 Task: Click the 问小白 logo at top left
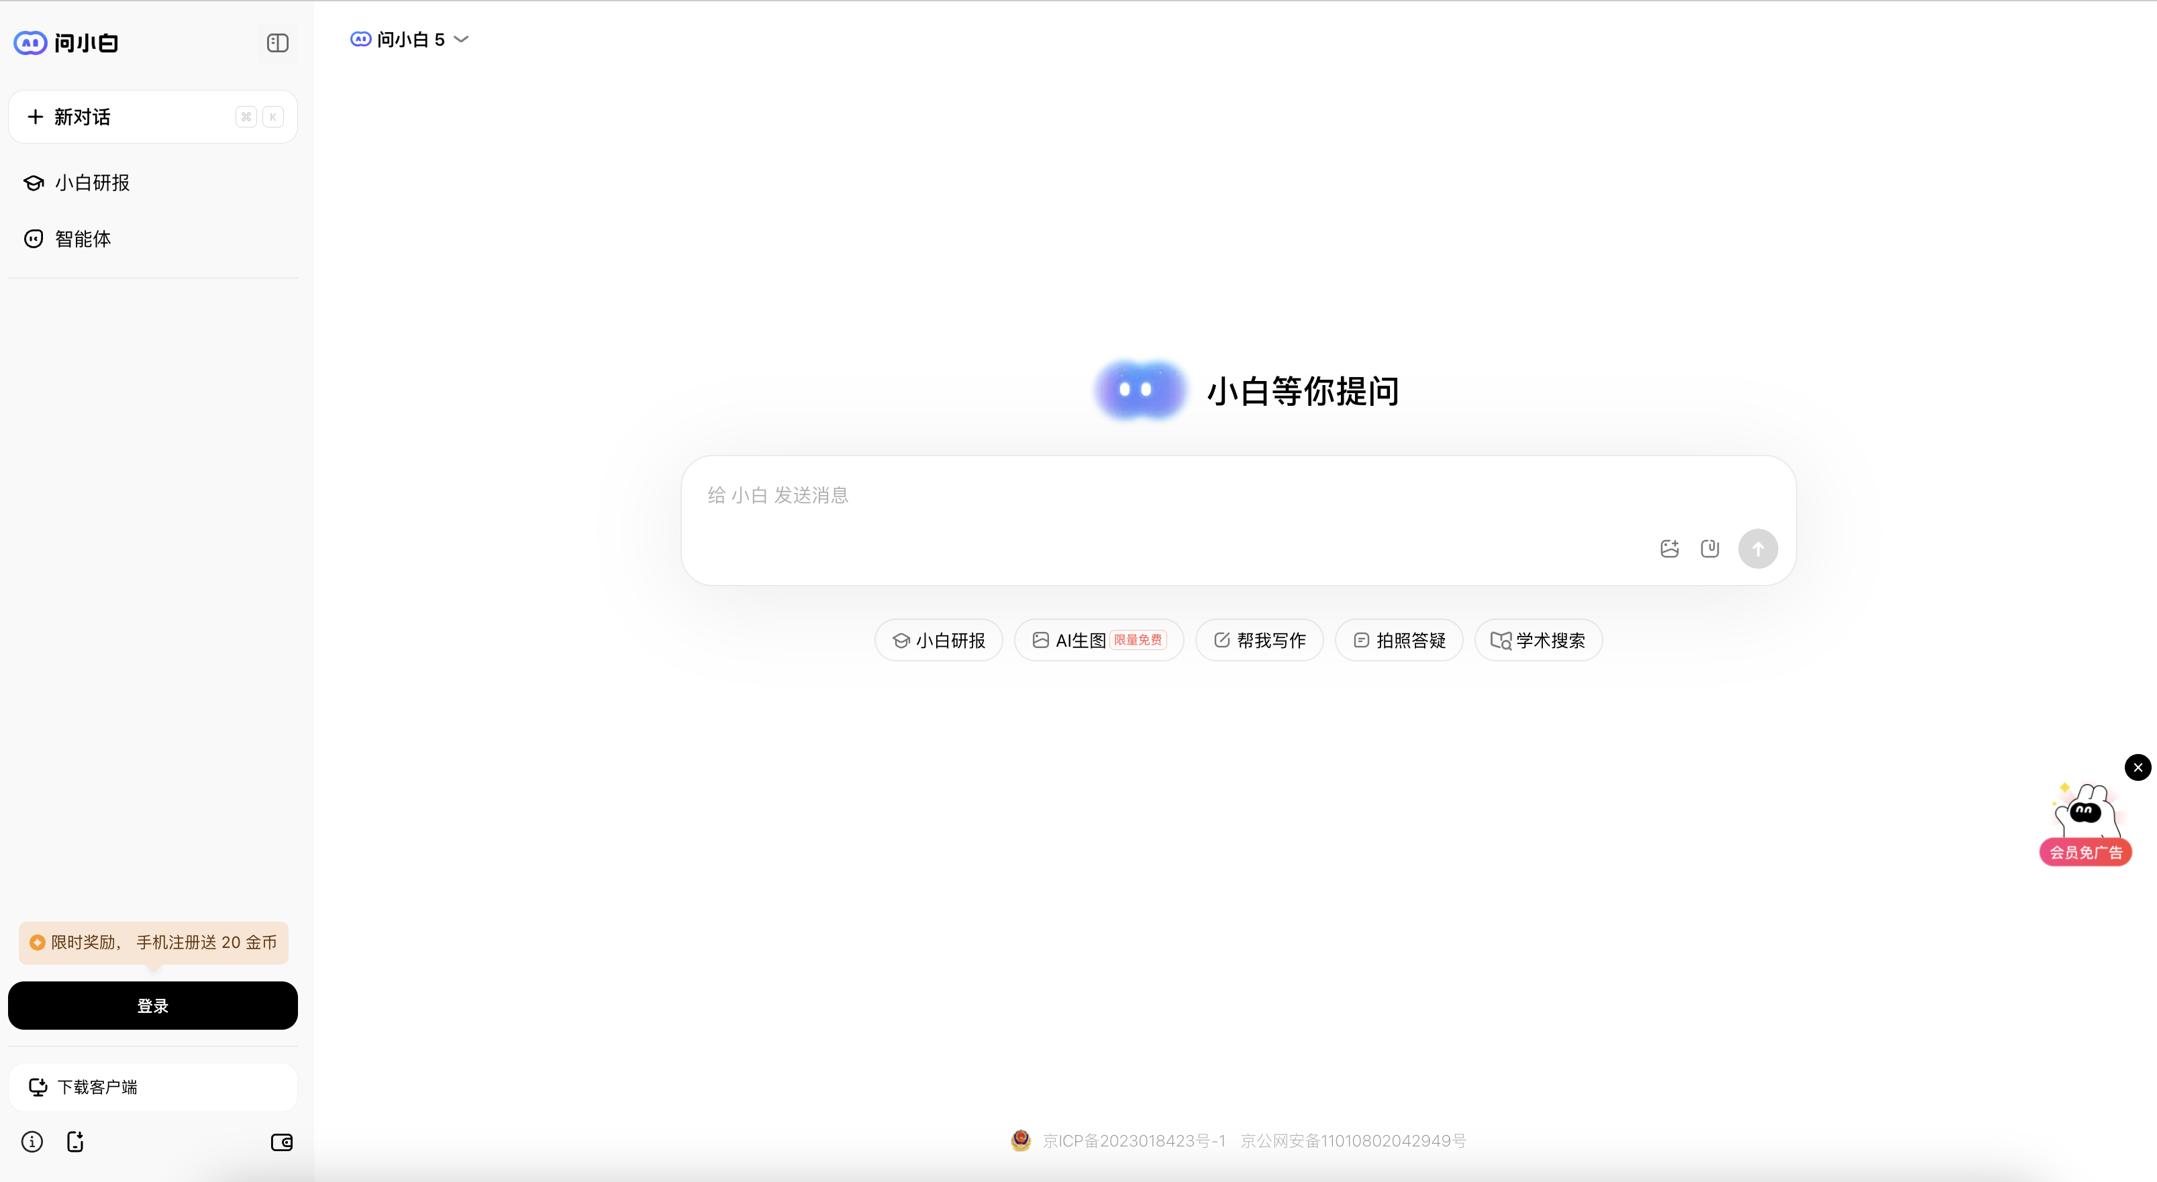(66, 43)
